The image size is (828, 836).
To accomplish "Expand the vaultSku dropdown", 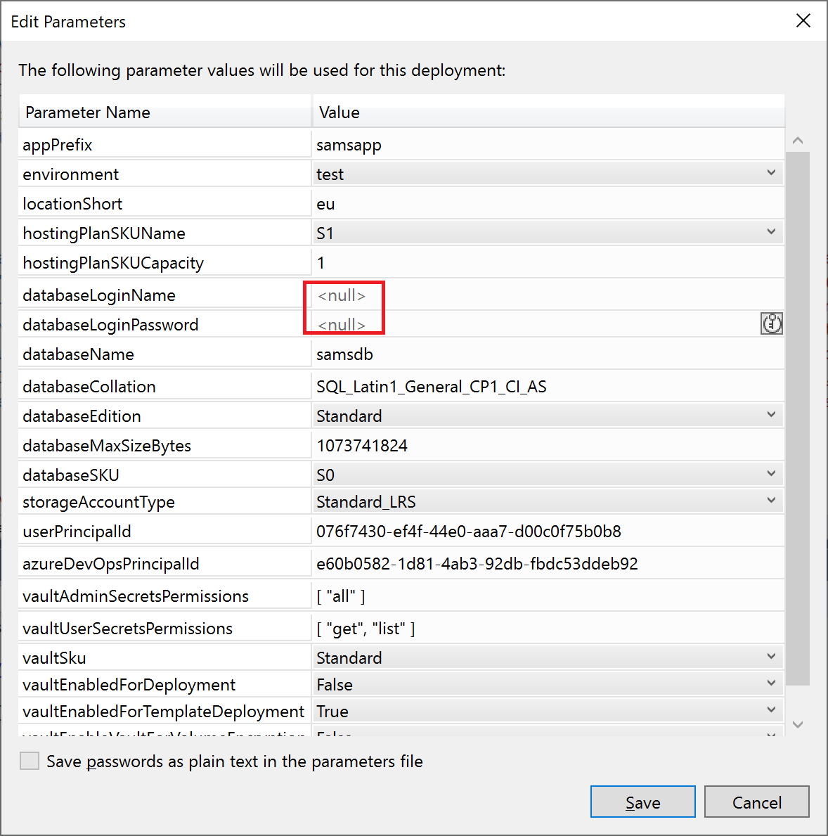I will pyautogui.click(x=771, y=657).
